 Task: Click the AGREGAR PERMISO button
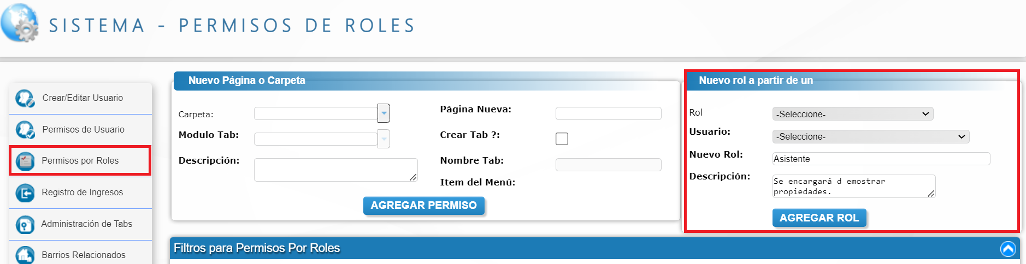coord(424,206)
